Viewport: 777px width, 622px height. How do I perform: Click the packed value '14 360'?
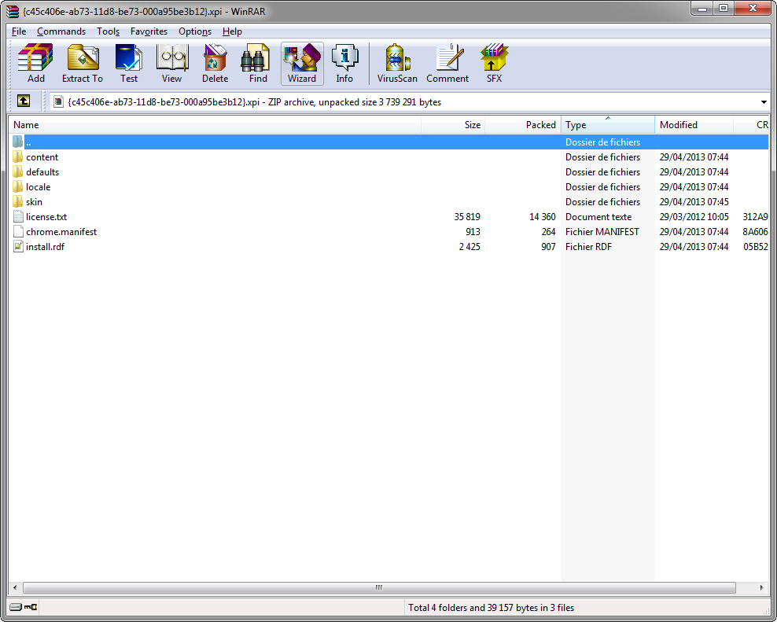coord(542,216)
